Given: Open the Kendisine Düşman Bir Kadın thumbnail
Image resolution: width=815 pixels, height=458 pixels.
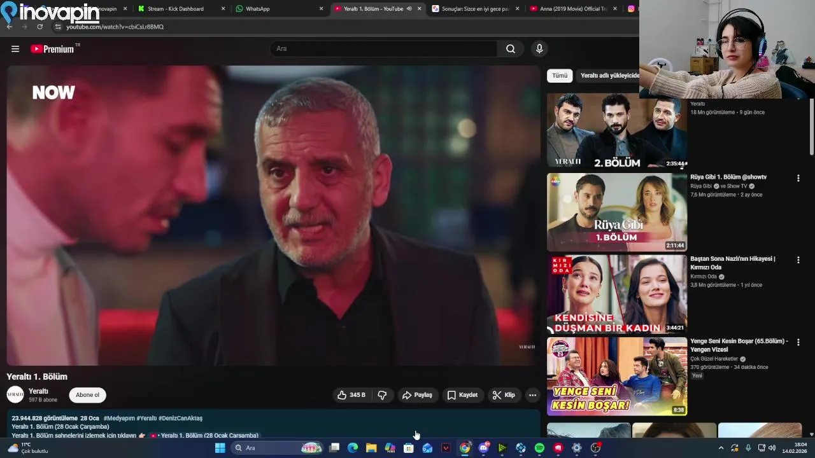Looking at the screenshot, I should [617, 295].
